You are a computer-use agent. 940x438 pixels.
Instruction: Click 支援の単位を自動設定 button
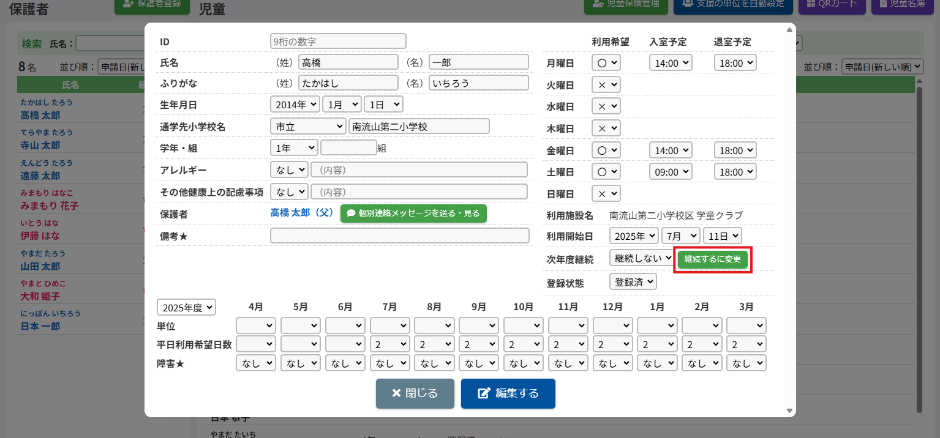tap(732, 4)
